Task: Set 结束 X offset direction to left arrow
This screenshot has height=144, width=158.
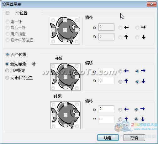Action: click(x=120, y=109)
